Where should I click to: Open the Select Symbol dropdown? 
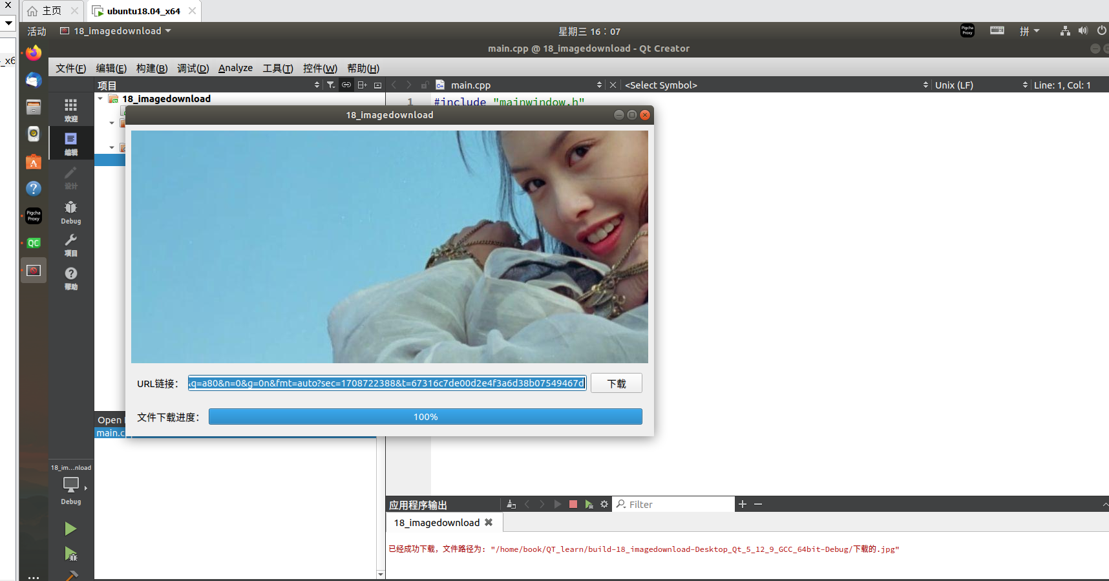776,85
